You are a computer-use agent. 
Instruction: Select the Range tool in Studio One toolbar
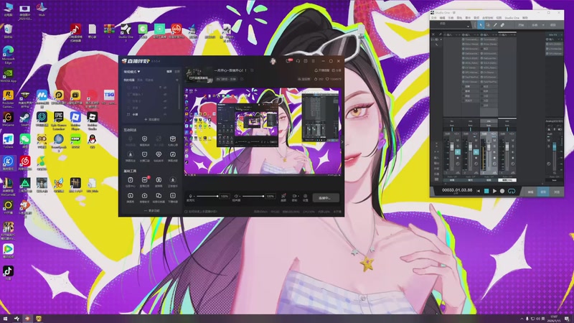point(488,25)
